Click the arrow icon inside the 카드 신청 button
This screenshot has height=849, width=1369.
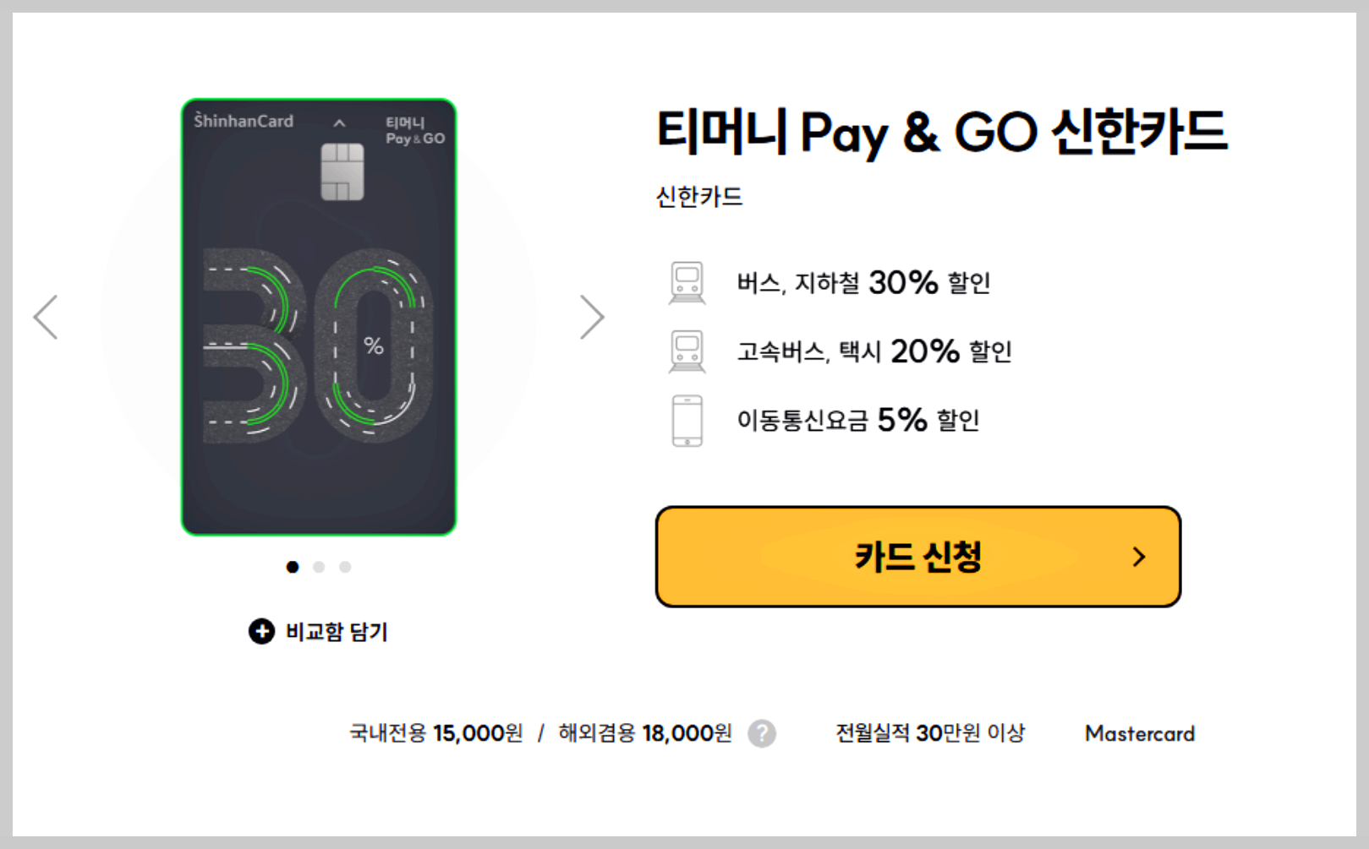(x=1140, y=556)
